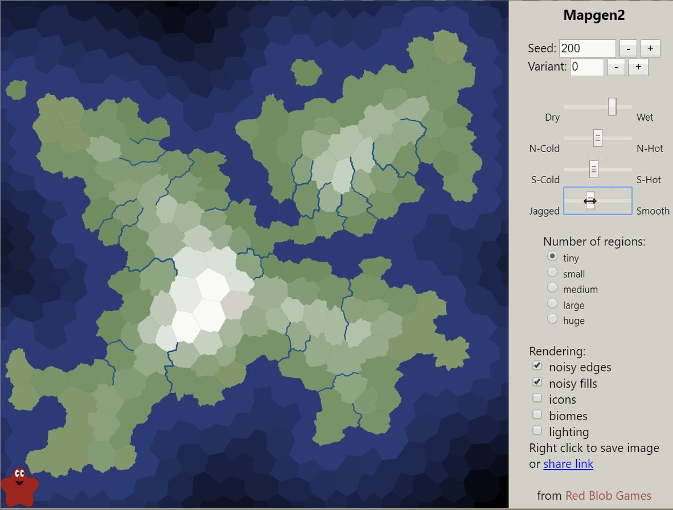Viewport: 673px width, 510px height.
Task: Turn on biomes rendering
Action: tap(537, 414)
